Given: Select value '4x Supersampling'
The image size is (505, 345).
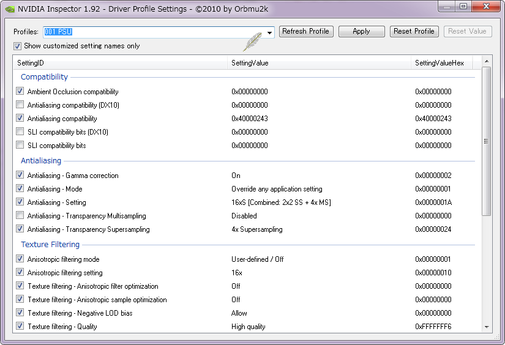Looking at the screenshot, I should 256,229.
